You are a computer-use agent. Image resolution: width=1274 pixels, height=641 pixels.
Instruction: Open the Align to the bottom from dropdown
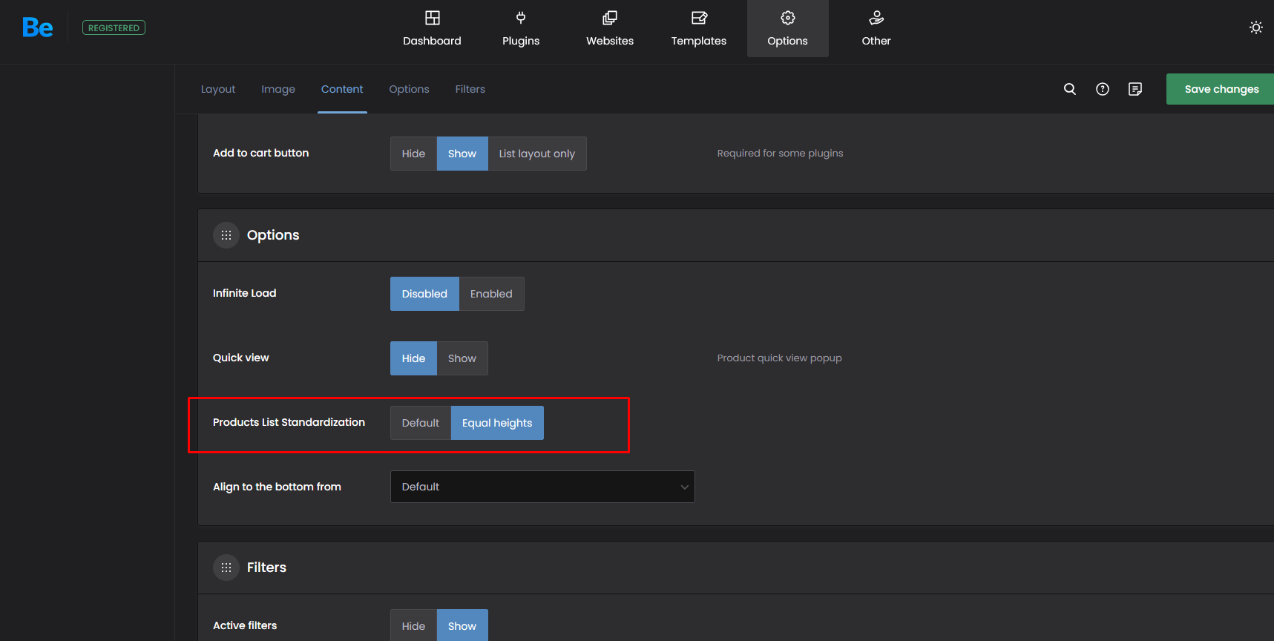(x=542, y=487)
